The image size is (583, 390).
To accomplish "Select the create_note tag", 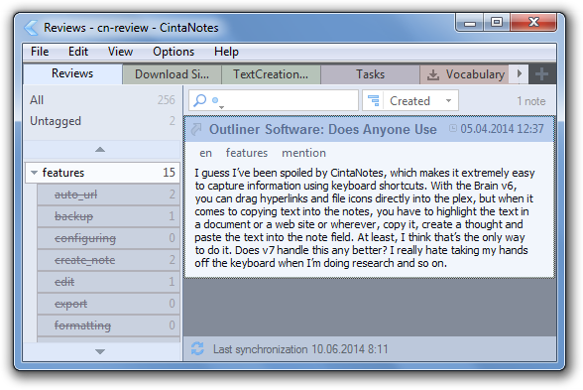I will (108, 260).
